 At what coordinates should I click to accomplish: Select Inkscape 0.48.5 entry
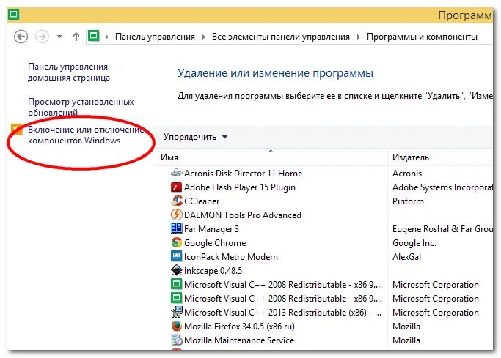coord(213,271)
